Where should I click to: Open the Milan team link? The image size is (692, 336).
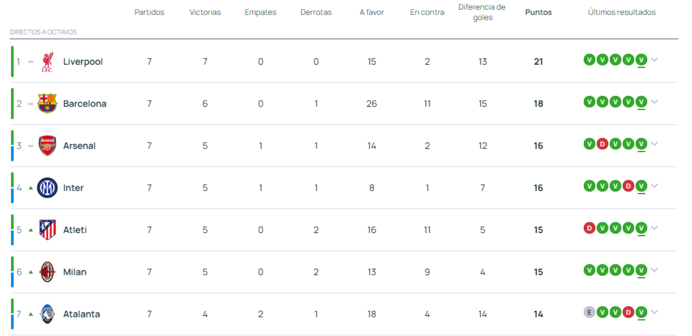[75, 272]
